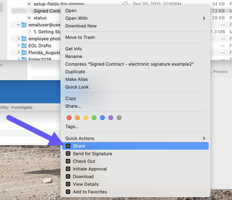
Task: Choose Share… under Copy
Action: [x=73, y=106]
